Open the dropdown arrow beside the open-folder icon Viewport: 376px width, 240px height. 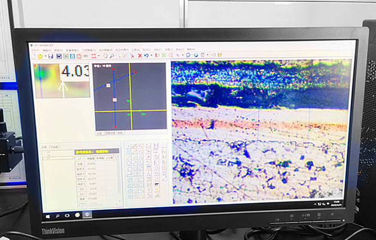[x=44, y=56]
